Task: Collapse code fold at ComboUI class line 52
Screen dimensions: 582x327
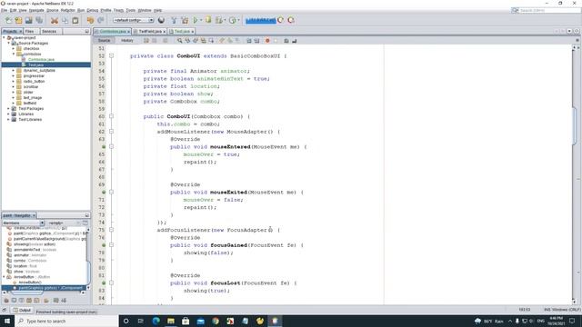Action: point(111,56)
